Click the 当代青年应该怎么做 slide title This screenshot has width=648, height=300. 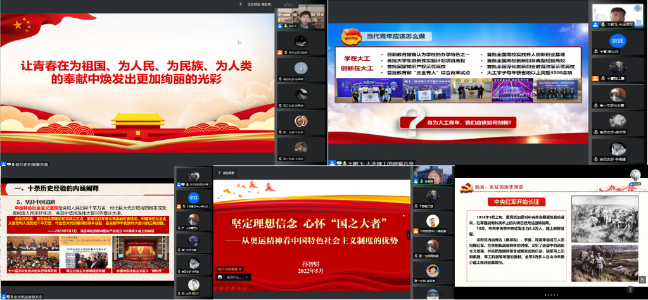click(397, 36)
